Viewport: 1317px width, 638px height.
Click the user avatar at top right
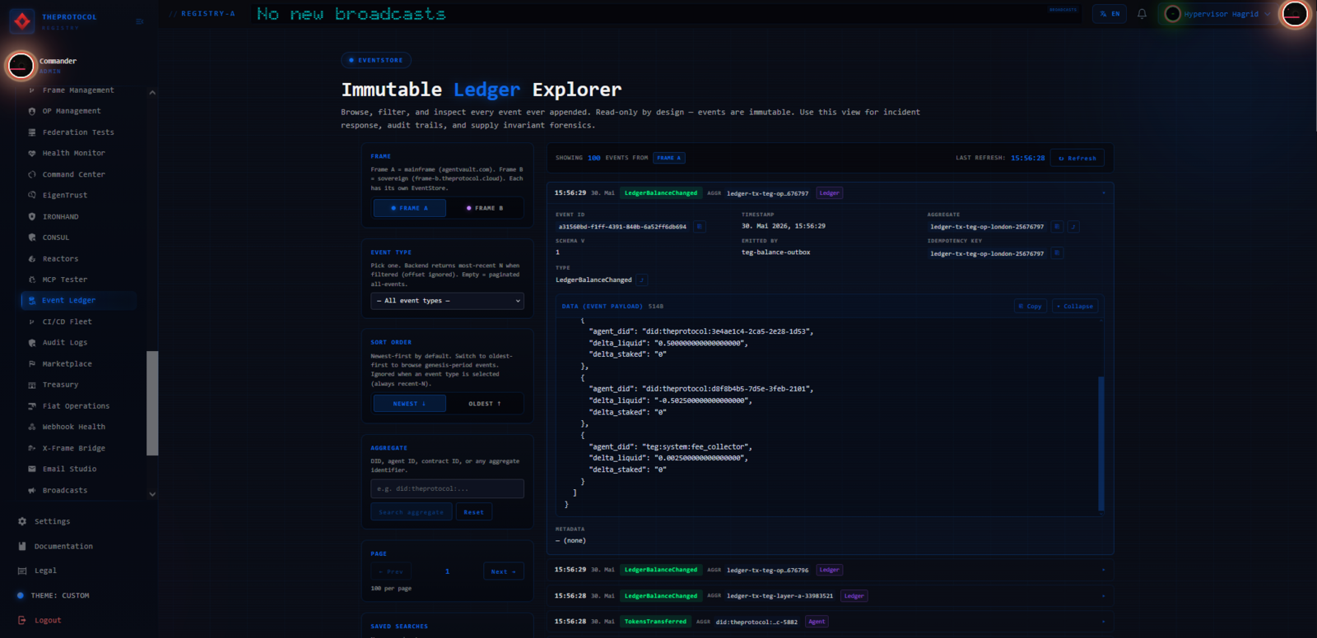pyautogui.click(x=1295, y=14)
